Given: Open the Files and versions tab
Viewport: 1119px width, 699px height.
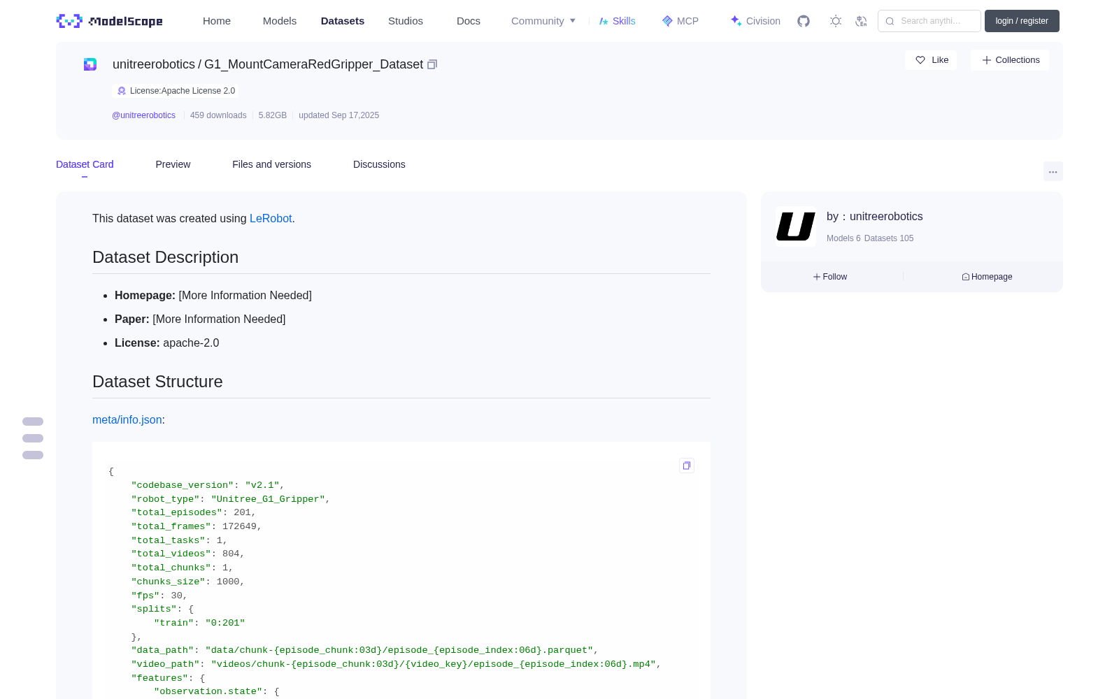Looking at the screenshot, I should point(271,164).
